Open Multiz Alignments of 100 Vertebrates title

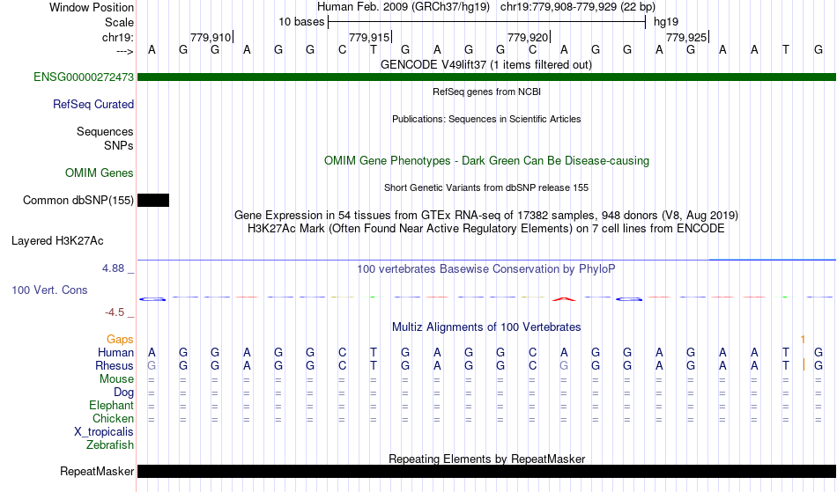pos(485,327)
